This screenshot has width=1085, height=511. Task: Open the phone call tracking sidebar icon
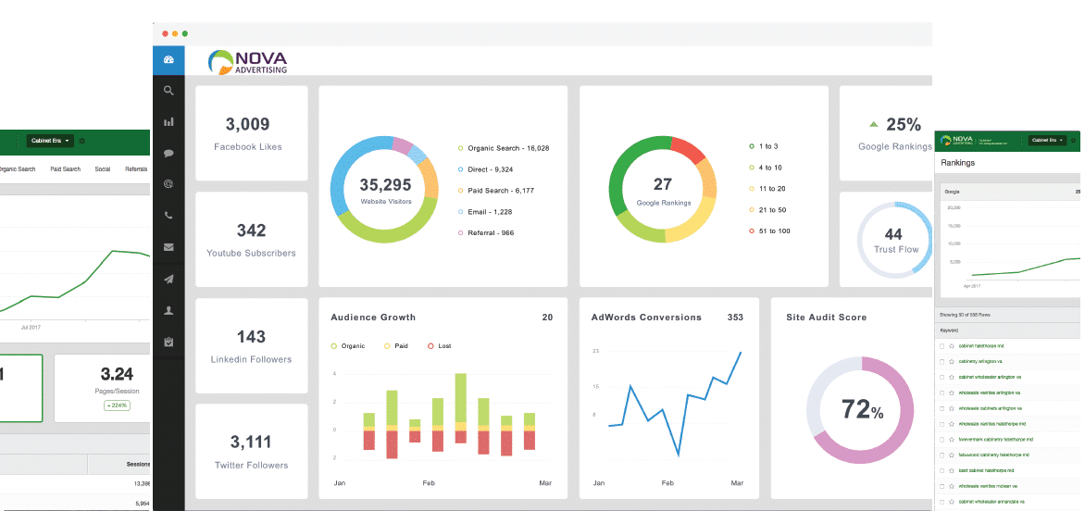click(x=168, y=216)
